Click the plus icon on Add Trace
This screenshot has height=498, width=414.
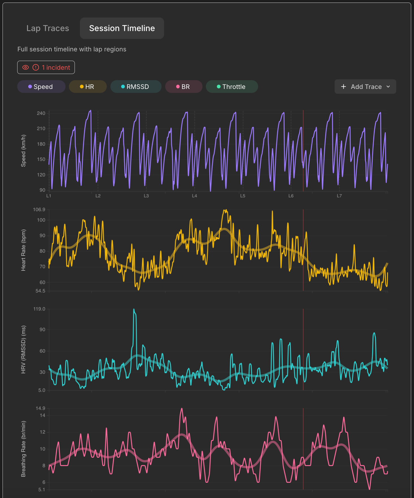pyautogui.click(x=343, y=87)
